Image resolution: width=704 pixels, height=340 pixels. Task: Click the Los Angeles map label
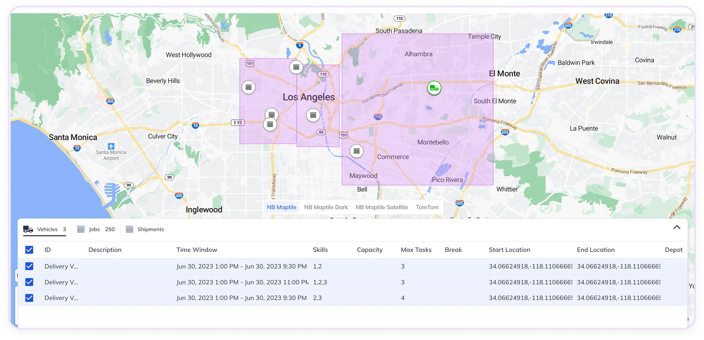pos(309,97)
